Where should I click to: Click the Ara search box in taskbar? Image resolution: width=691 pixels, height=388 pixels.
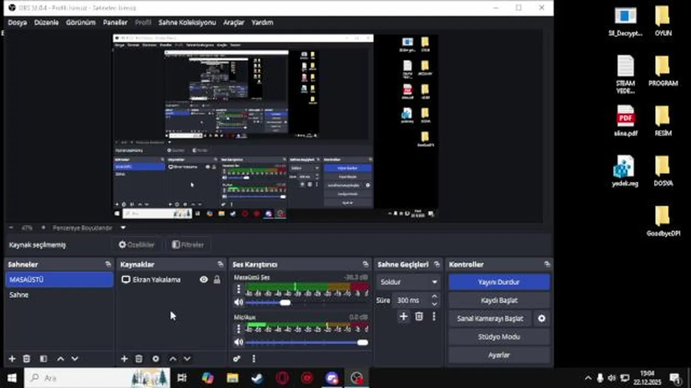tap(97, 378)
